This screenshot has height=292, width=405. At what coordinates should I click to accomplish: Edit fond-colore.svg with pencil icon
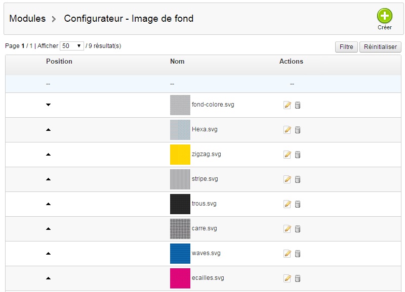pyautogui.click(x=287, y=105)
